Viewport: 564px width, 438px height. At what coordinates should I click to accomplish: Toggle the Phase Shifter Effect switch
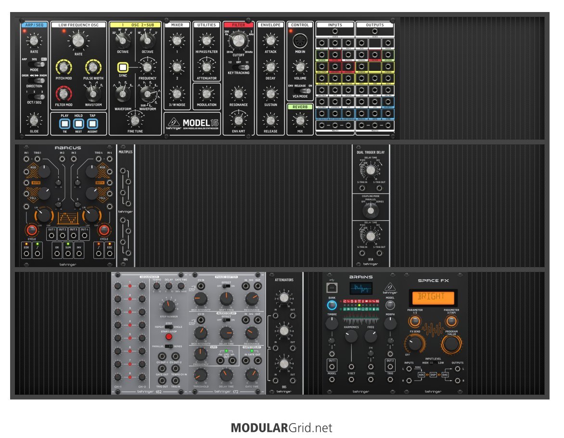(x=226, y=286)
